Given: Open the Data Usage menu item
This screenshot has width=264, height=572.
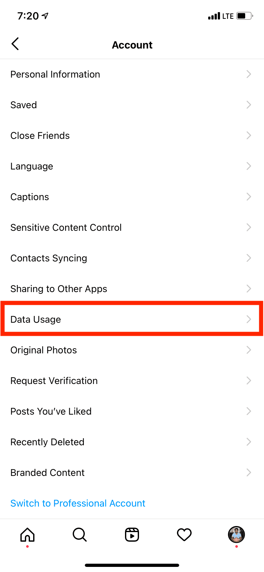Looking at the screenshot, I should 36,320.
